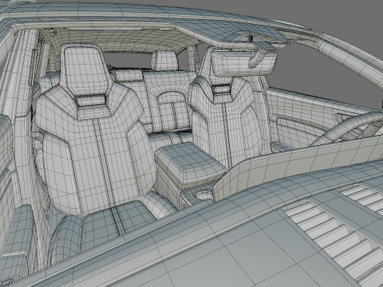Select the rear center seat headrest
This screenshot has width=383, height=287.
[x=164, y=61]
